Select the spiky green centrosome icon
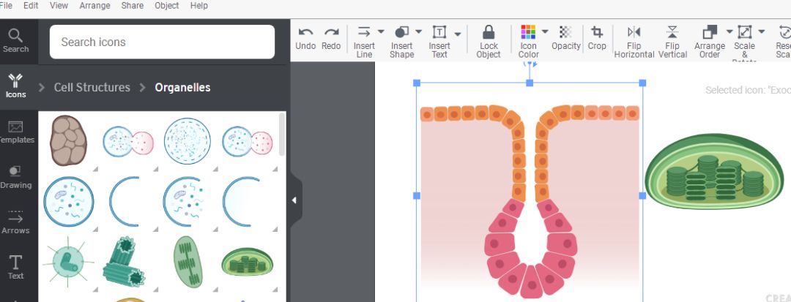The image size is (791, 302). click(69, 262)
